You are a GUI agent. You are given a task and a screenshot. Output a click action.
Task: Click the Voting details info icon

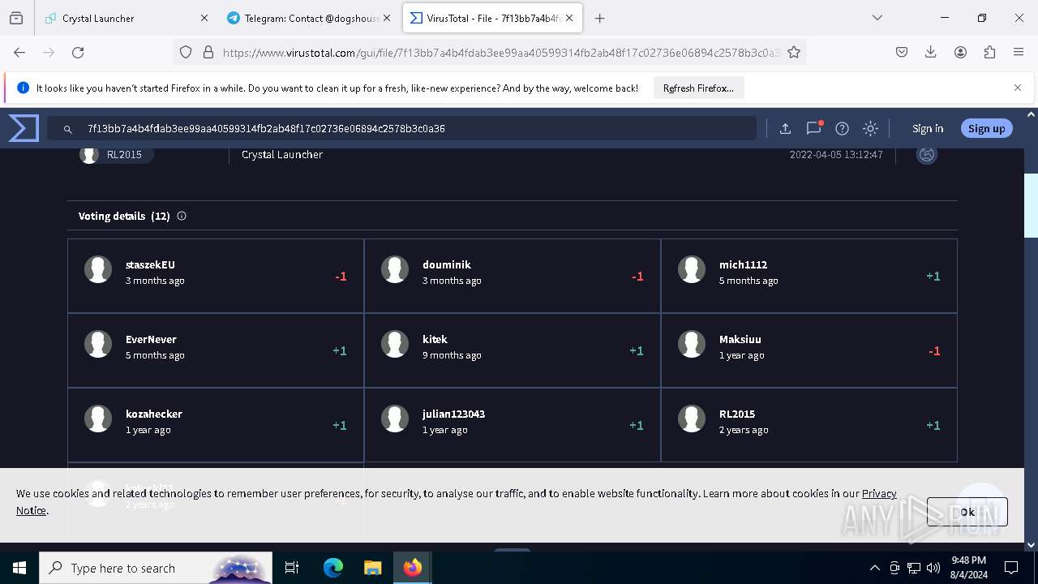pos(182,216)
